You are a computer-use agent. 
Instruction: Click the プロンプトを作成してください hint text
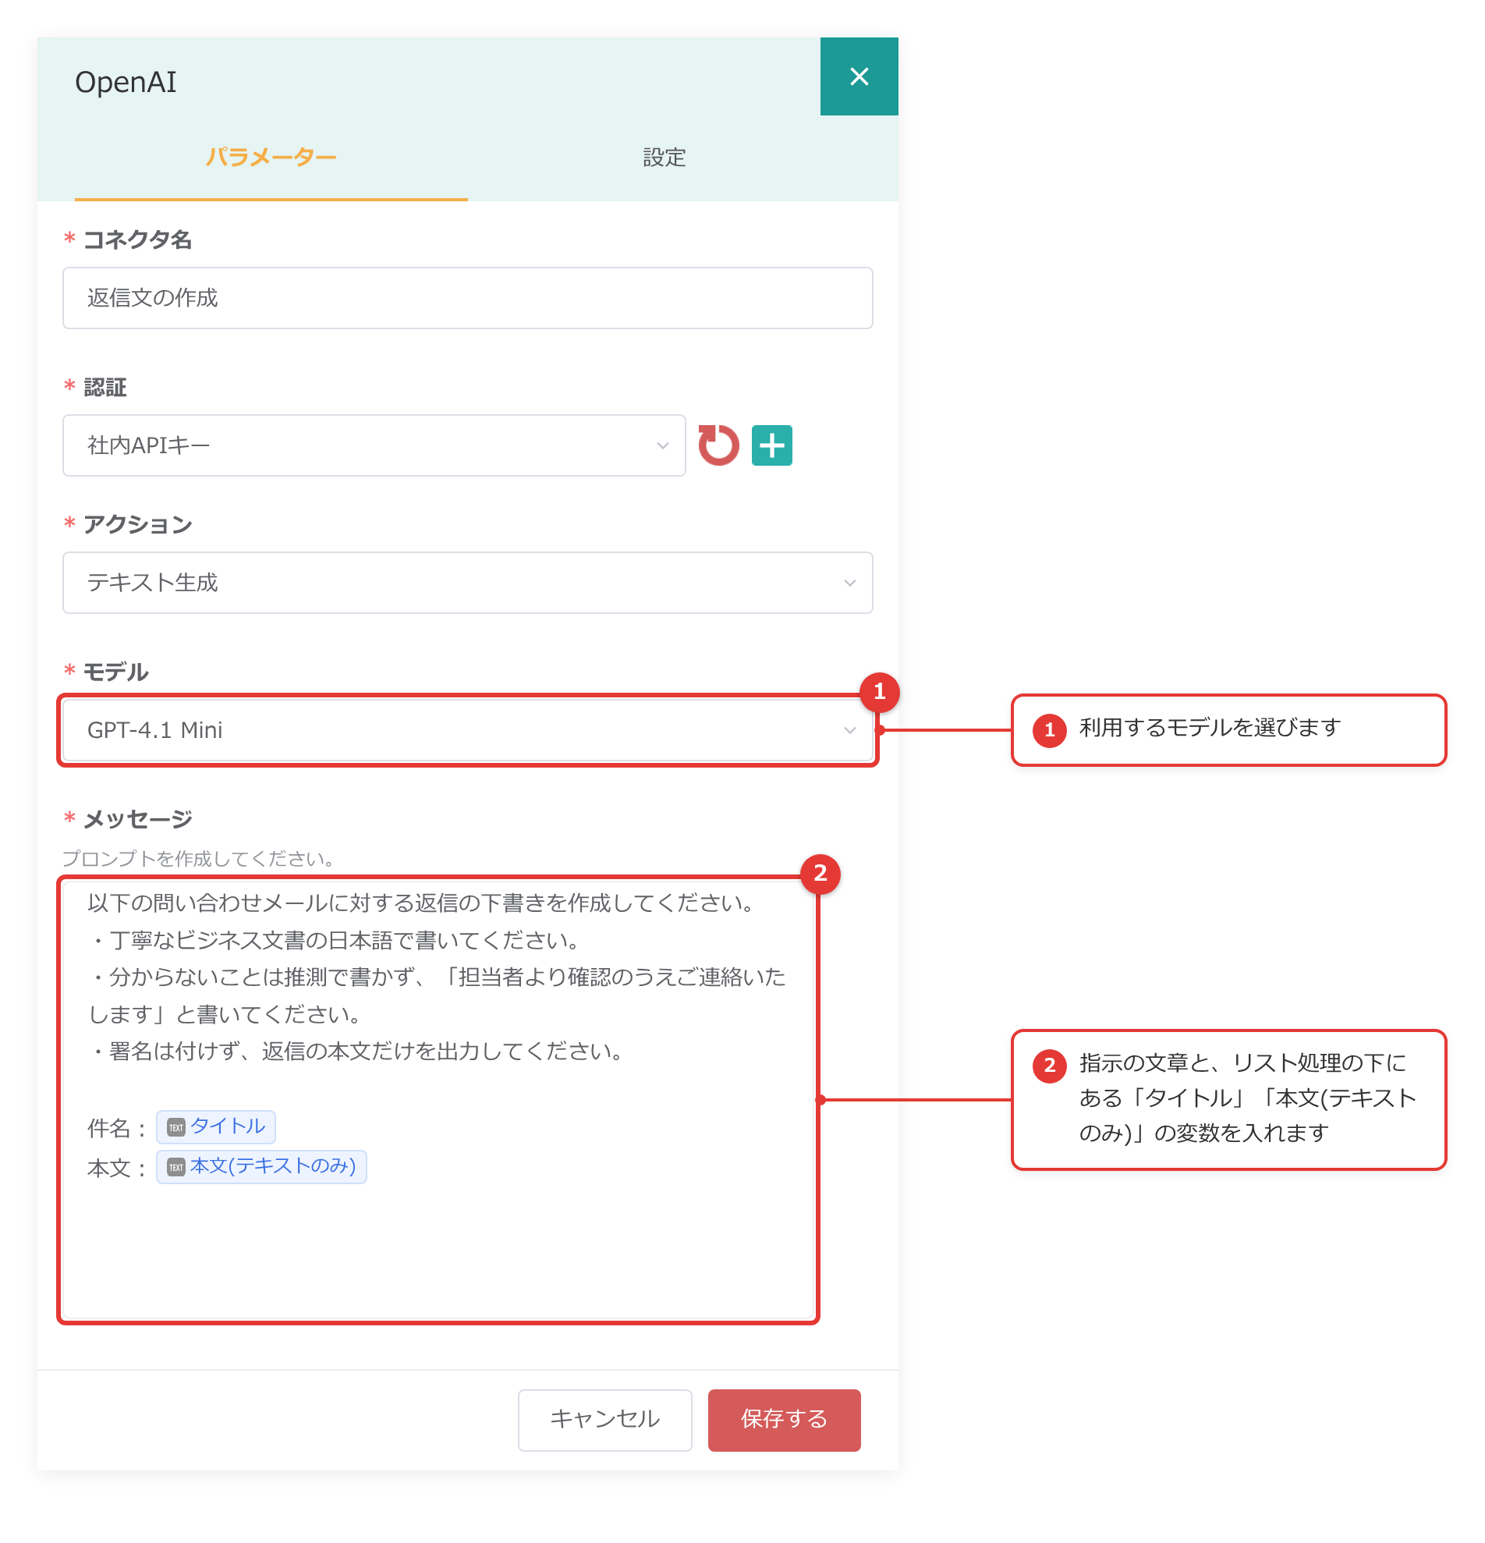tap(198, 858)
